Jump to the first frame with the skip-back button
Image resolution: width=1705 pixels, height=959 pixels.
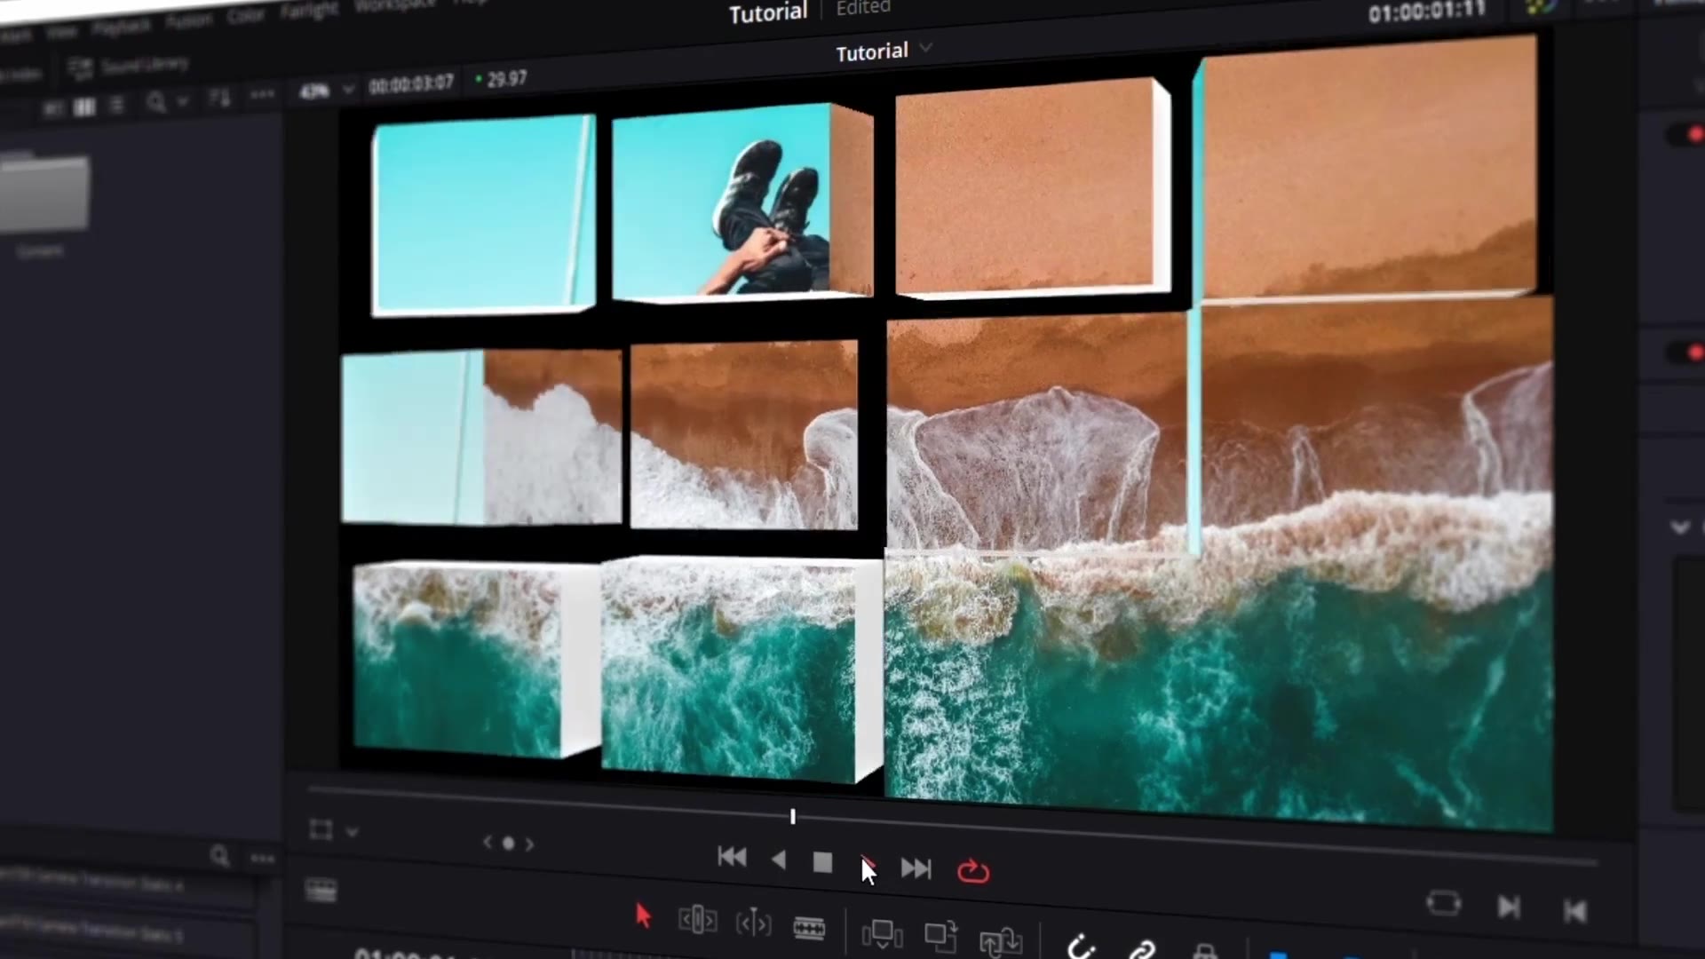(732, 857)
